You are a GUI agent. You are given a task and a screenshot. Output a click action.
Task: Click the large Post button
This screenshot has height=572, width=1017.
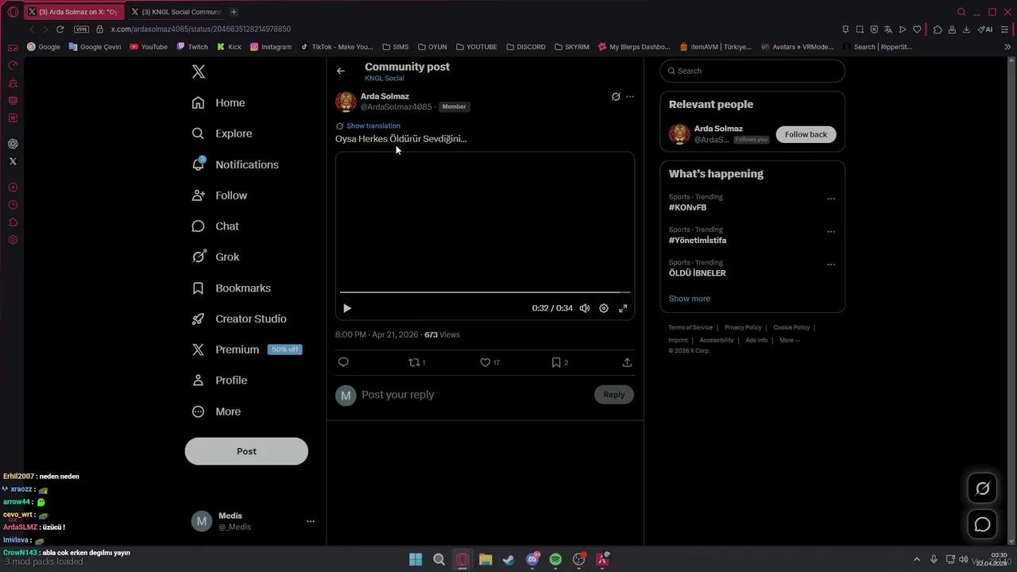[246, 451]
